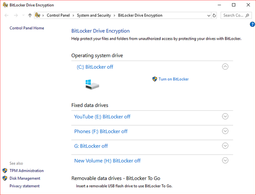Go up one folder level arrow
The height and width of the screenshot is (195, 256).
[x=30, y=15]
